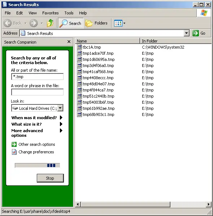Screen dimensions: 213x216
Task: Open the Look in drive dropdown
Action: [60, 108]
